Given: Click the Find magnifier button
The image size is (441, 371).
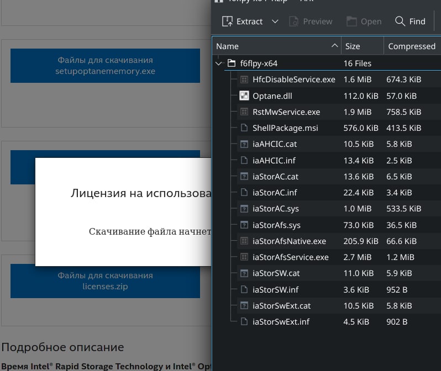Looking at the screenshot, I should point(410,22).
